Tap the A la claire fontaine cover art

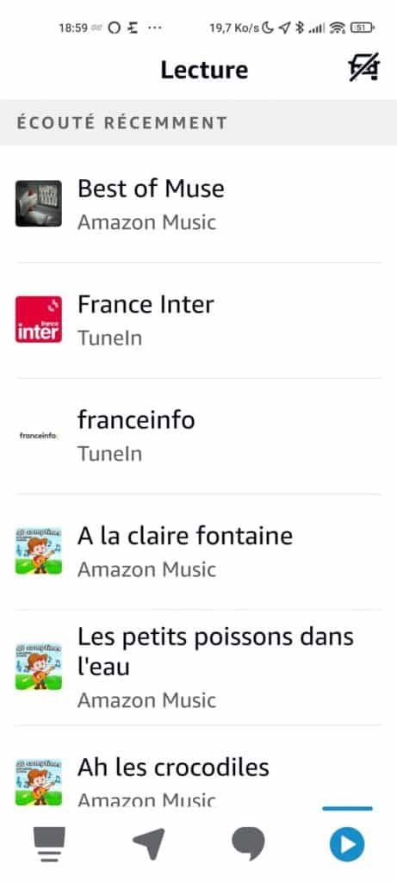(38, 551)
